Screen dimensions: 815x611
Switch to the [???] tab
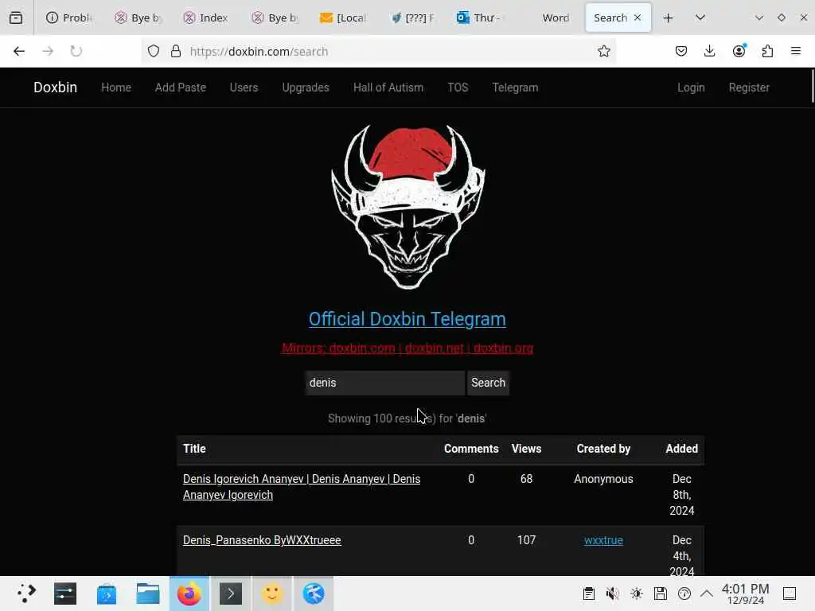pyautogui.click(x=411, y=18)
